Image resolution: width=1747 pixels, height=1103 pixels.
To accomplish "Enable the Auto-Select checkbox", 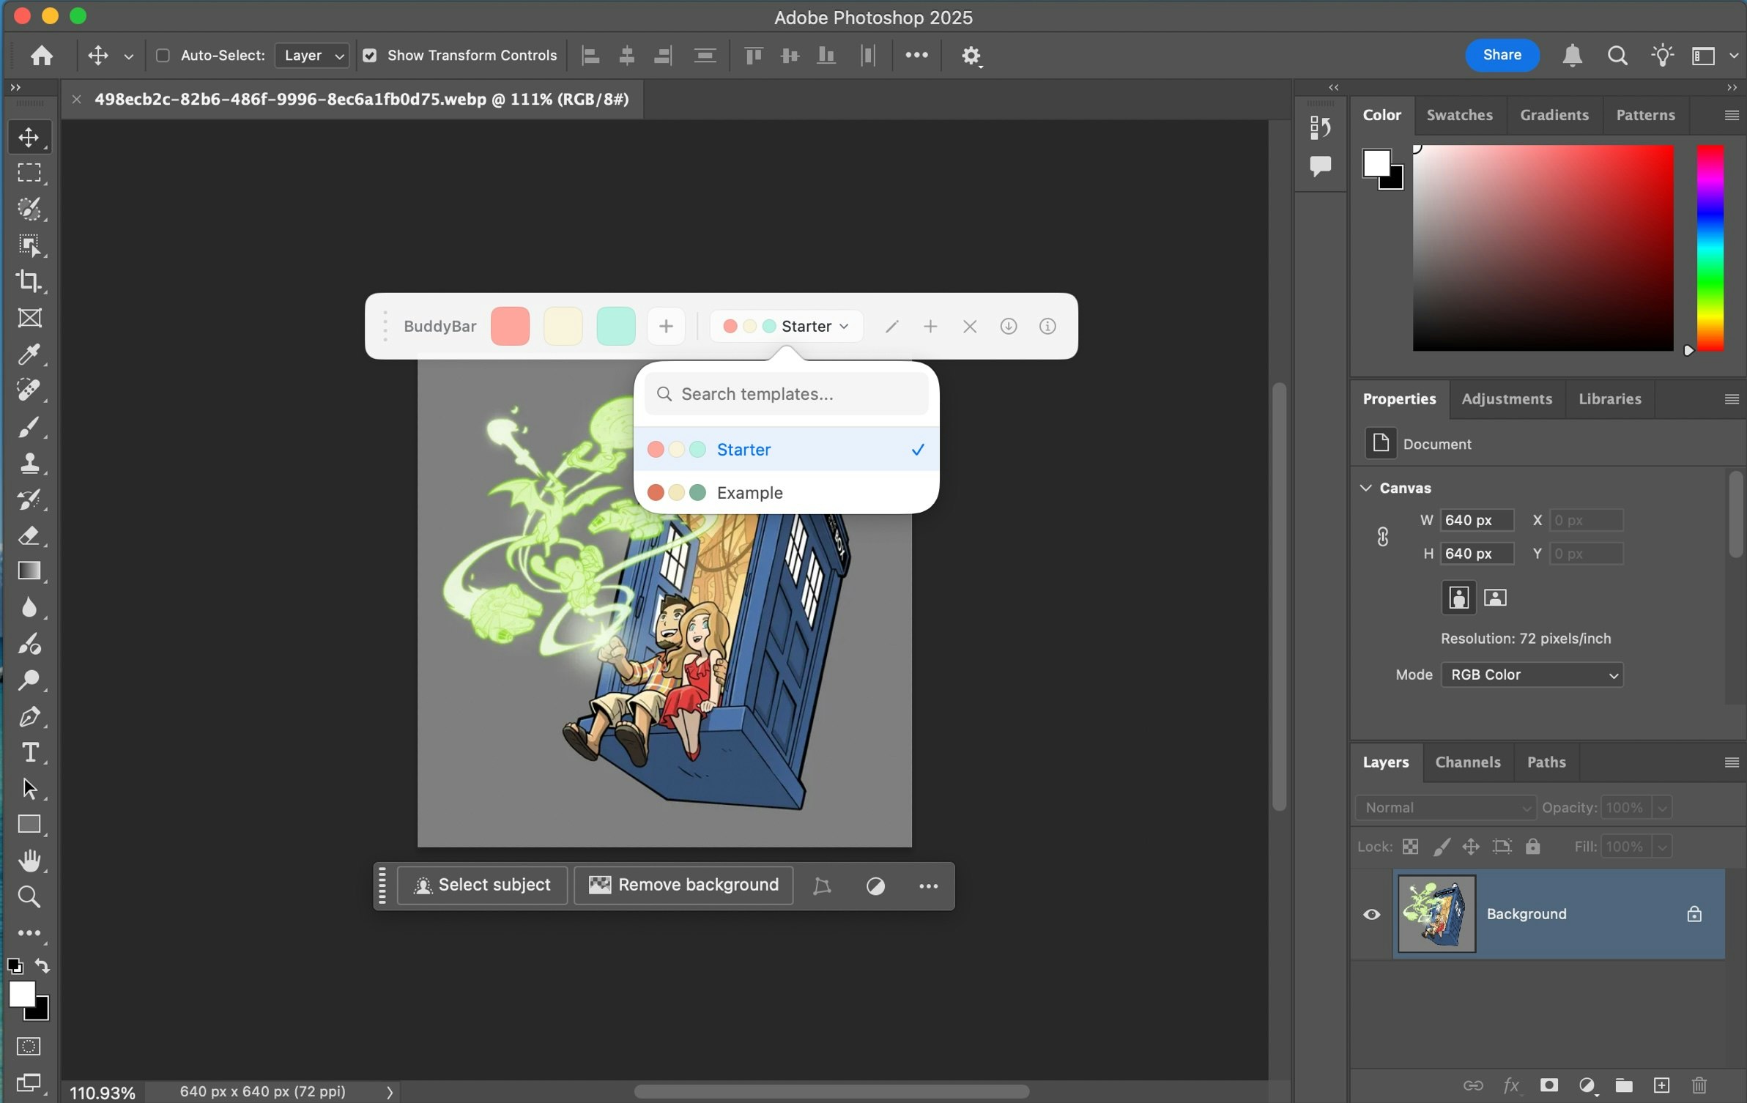I will pos(163,56).
